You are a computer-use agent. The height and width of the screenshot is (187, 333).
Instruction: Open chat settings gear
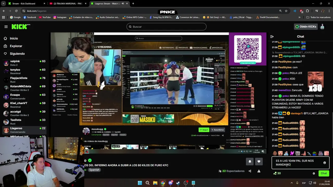coord(314,173)
